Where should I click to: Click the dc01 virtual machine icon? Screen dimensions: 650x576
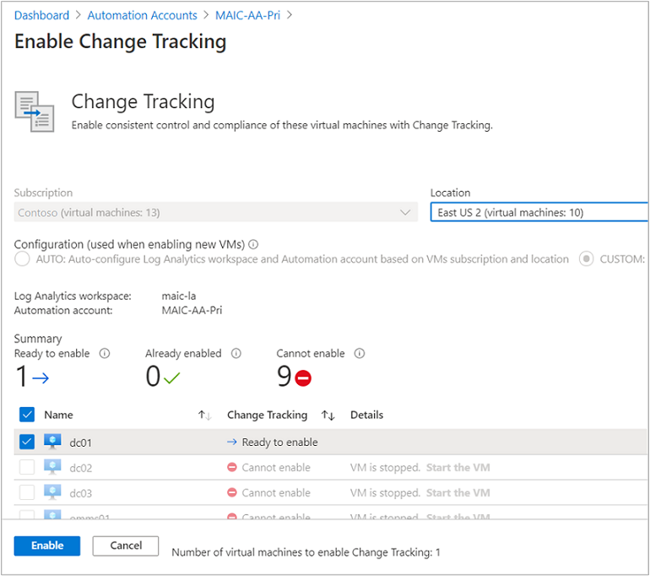[x=52, y=442]
